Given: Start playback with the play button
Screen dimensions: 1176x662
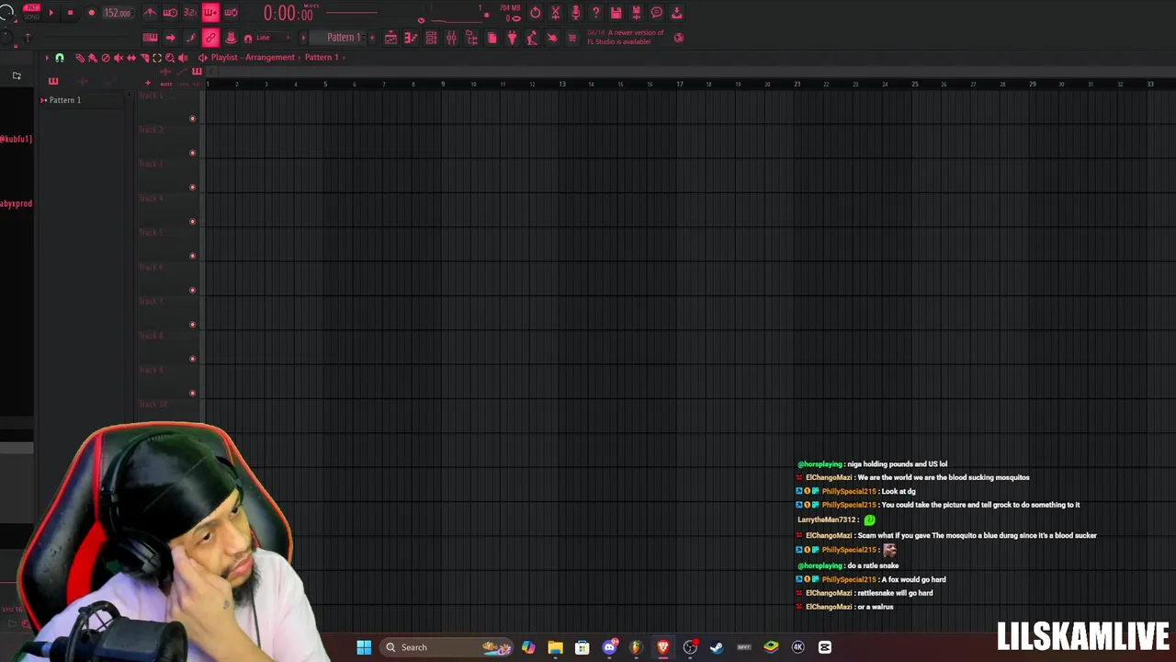Looking at the screenshot, I should pyautogui.click(x=51, y=13).
